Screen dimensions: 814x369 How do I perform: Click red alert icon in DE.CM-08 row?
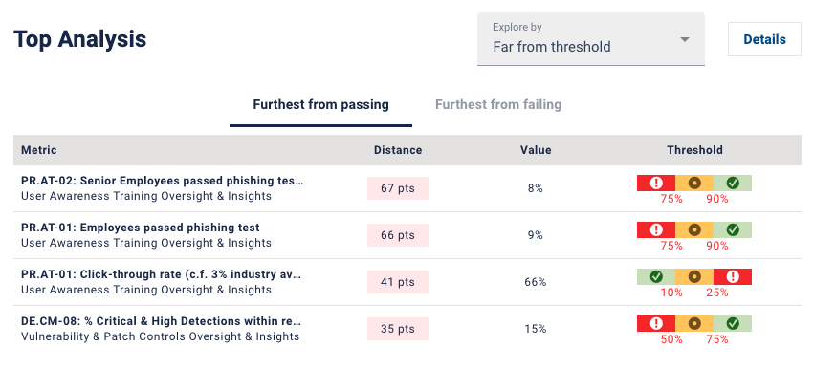[657, 323]
